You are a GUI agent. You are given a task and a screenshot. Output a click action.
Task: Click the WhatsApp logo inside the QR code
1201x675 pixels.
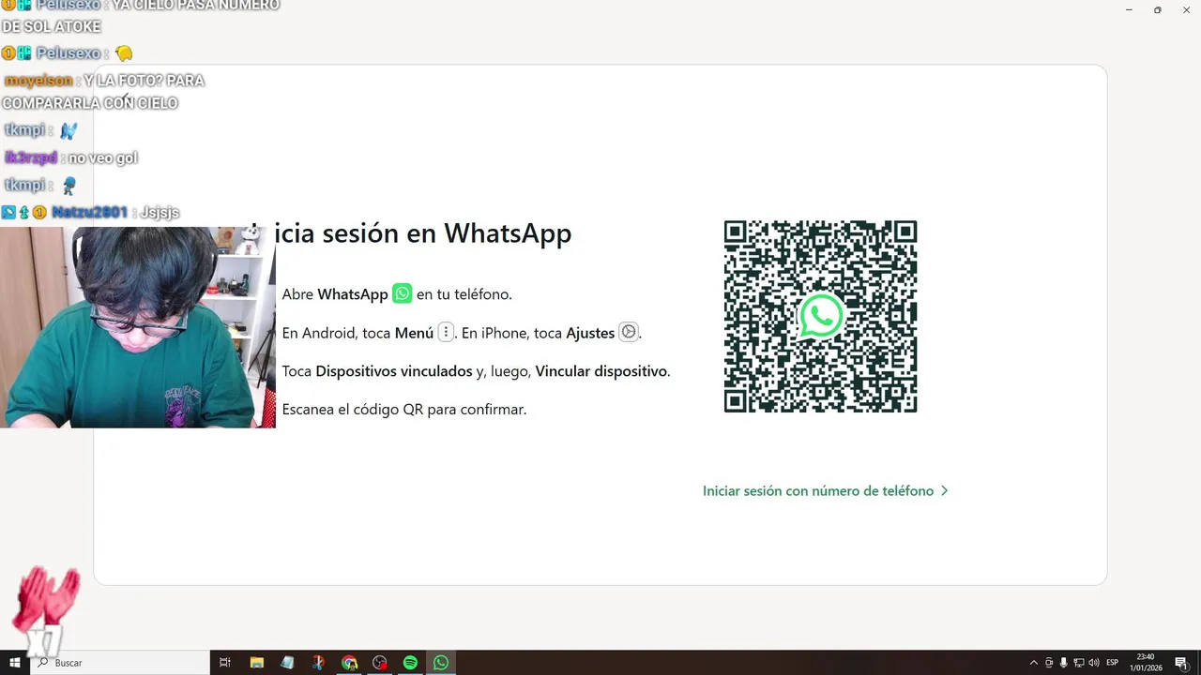coord(821,317)
